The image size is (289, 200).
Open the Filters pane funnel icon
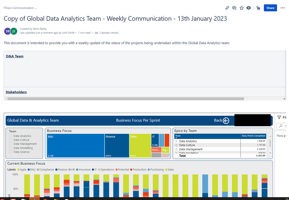click(279, 118)
